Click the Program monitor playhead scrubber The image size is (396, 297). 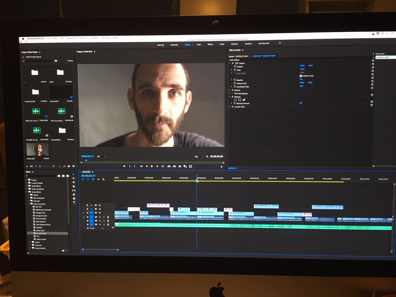pyautogui.click(x=86, y=161)
